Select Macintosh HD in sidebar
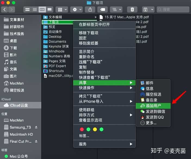 tap(18, 135)
